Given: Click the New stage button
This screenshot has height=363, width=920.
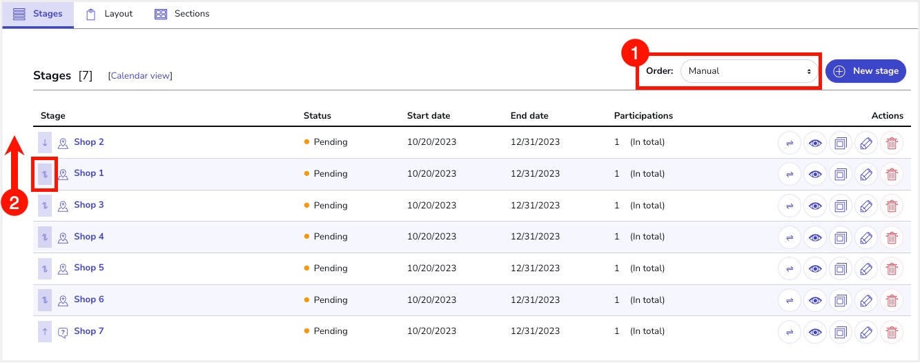Looking at the screenshot, I should 865,71.
